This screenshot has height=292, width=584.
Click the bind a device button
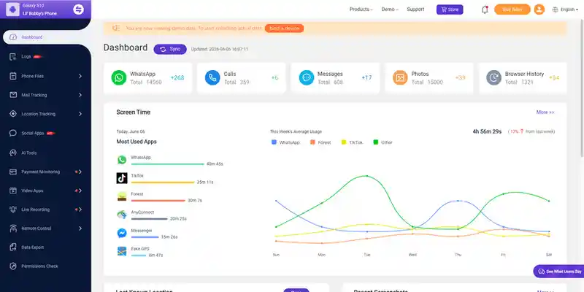(284, 28)
